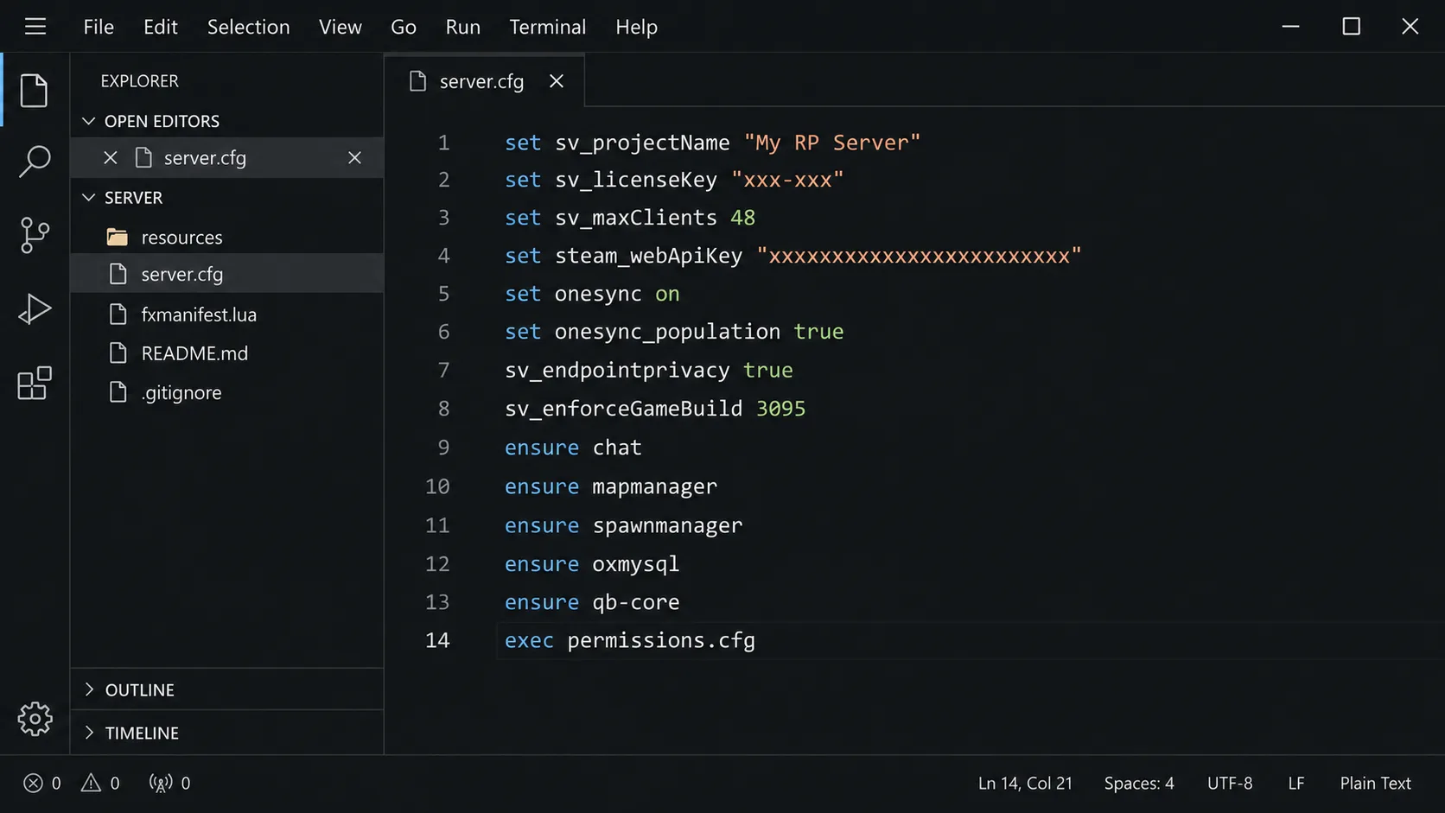Open the Terminal menu
The height and width of the screenshot is (813, 1445).
(x=548, y=27)
